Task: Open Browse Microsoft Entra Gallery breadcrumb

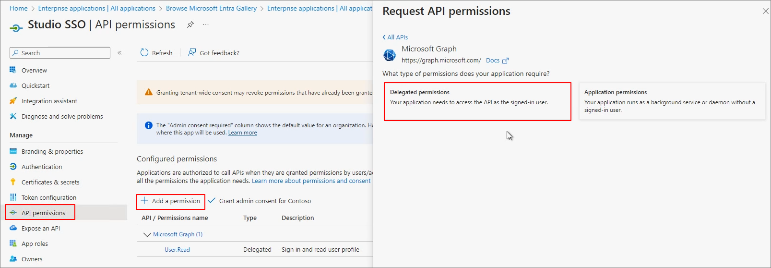Action: (211, 8)
